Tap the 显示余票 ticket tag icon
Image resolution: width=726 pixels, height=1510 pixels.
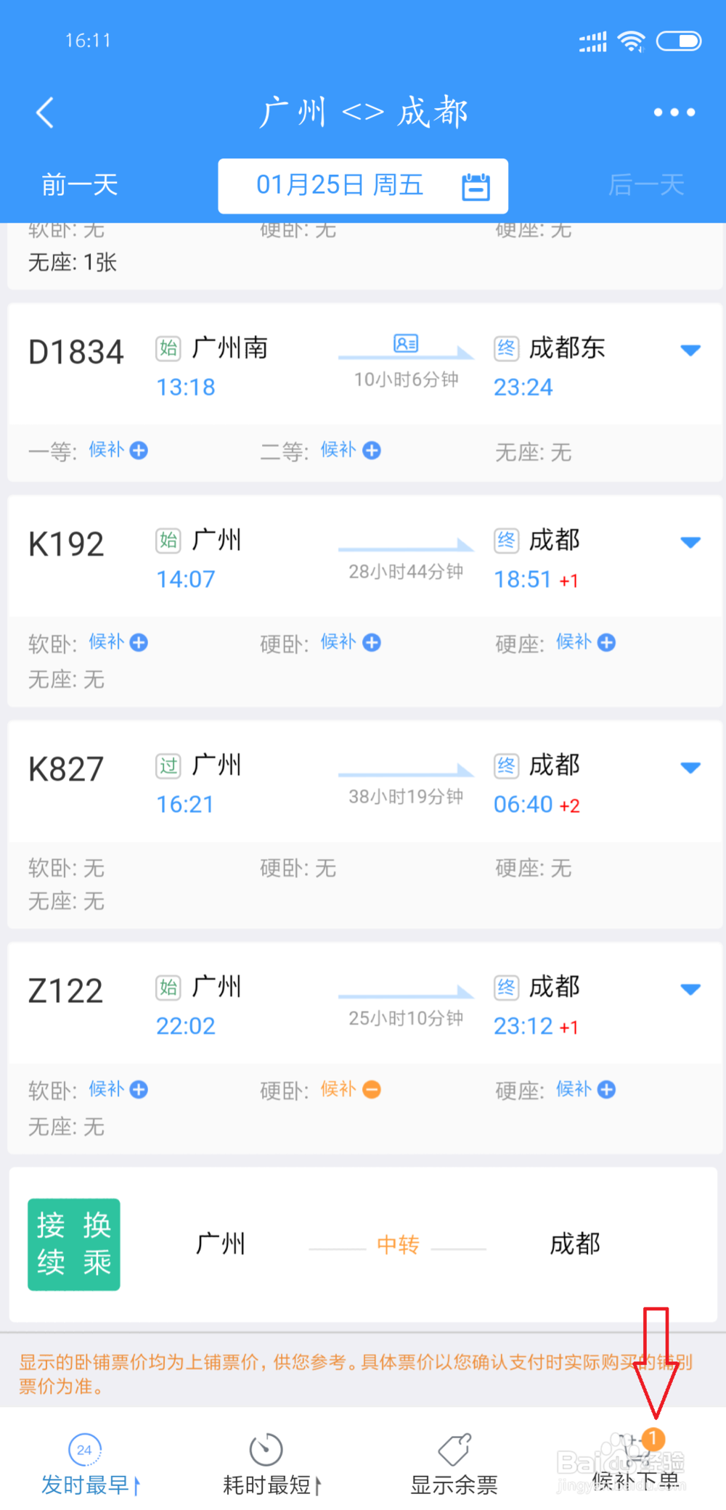454,1449
